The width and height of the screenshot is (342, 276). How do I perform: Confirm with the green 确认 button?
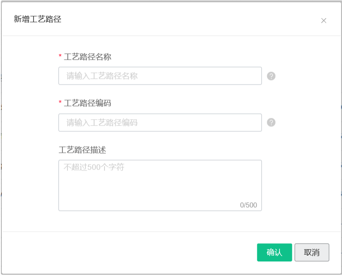coord(275,252)
